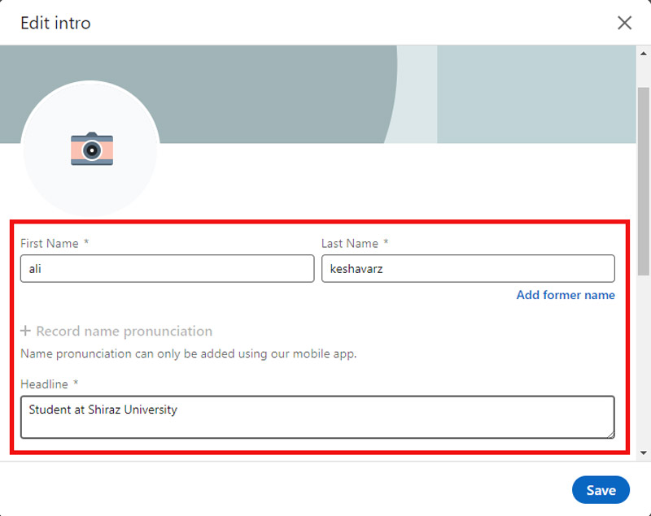This screenshot has width=651, height=516.
Task: Click the empty scrollbar track below the thumb
Action: [x=644, y=366]
